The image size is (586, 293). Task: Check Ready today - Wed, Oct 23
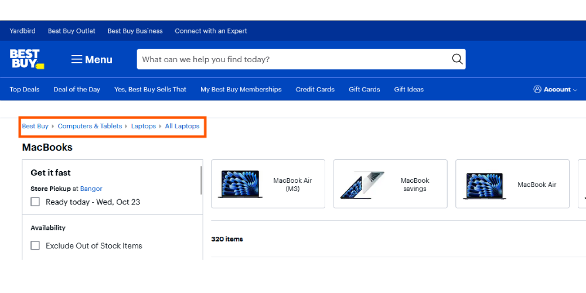[x=35, y=202]
